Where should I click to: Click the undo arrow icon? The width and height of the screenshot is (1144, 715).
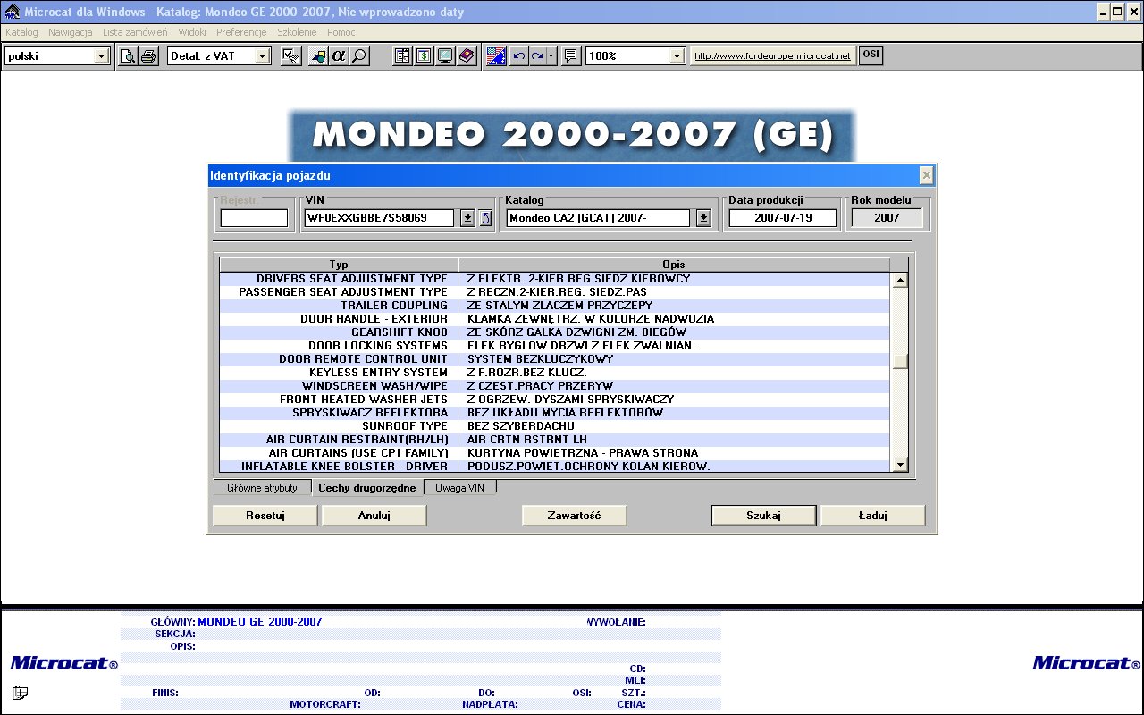coord(518,56)
